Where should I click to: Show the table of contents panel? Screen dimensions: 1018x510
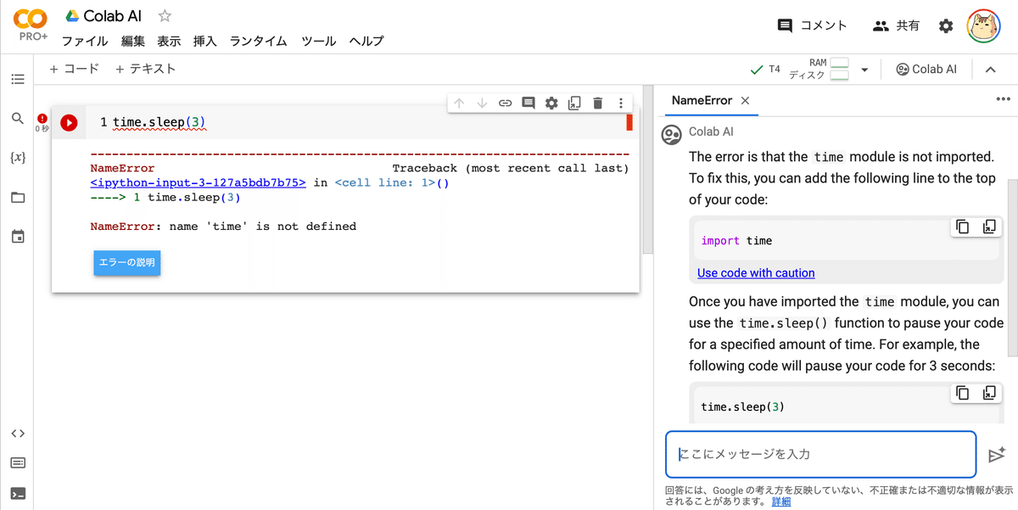tap(18, 79)
